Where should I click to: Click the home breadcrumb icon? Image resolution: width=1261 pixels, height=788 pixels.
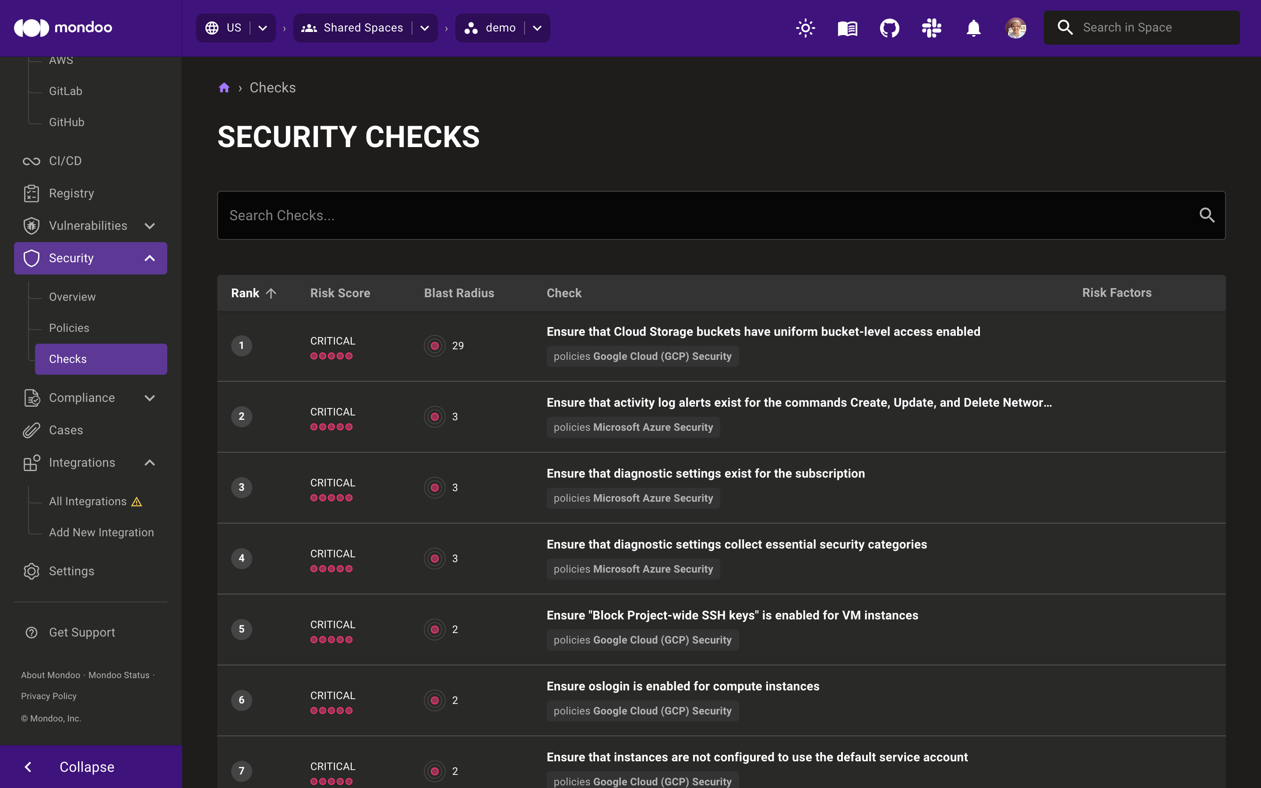(224, 88)
